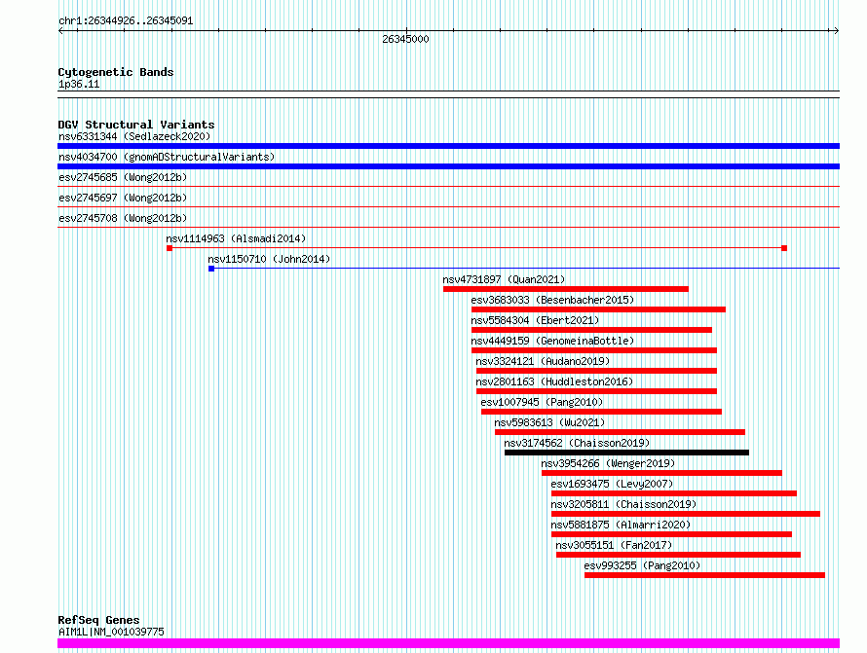
Task: Click nsv1150710 (John2014) label
Action: (269, 259)
